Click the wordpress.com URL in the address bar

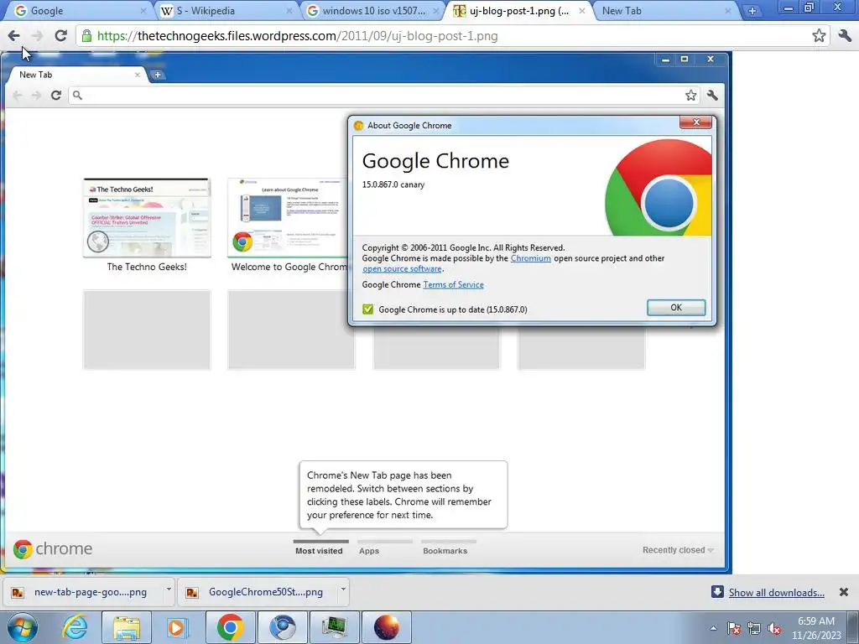coord(298,36)
